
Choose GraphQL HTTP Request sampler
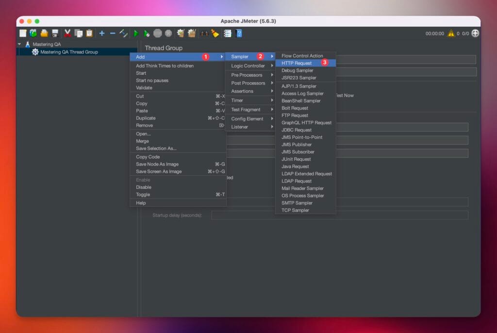(306, 122)
